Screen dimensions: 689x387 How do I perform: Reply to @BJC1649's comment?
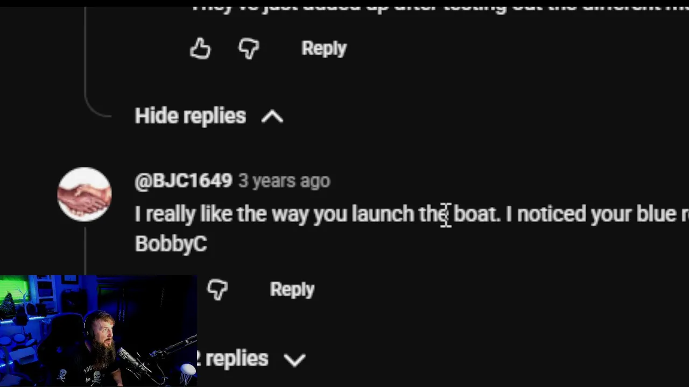click(x=292, y=289)
